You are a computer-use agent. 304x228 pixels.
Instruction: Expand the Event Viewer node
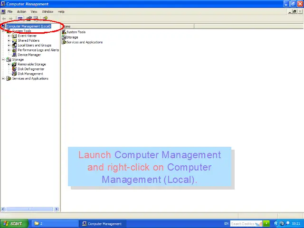coord(9,36)
